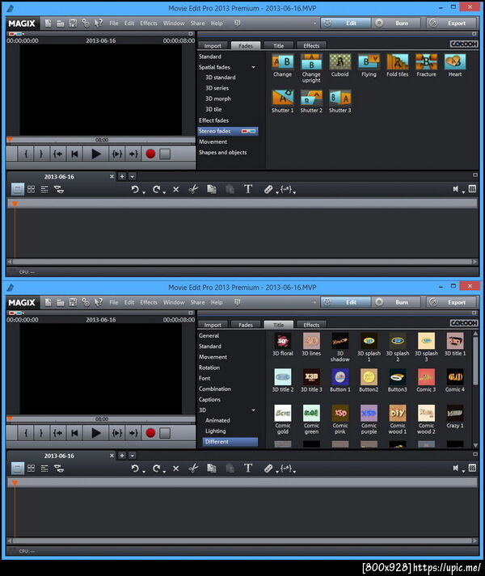Select the Shutter 2 fade thumbnail
Viewport: 485px width, 576px height.
[311, 98]
